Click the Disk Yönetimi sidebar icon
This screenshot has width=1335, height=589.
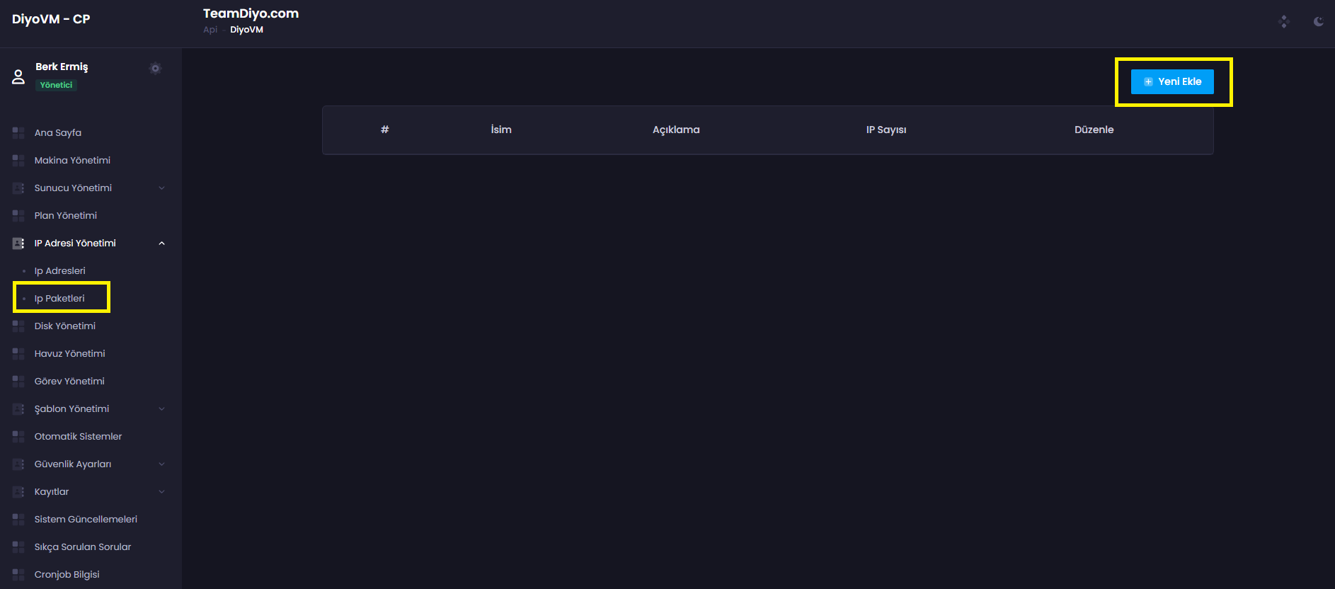point(18,326)
